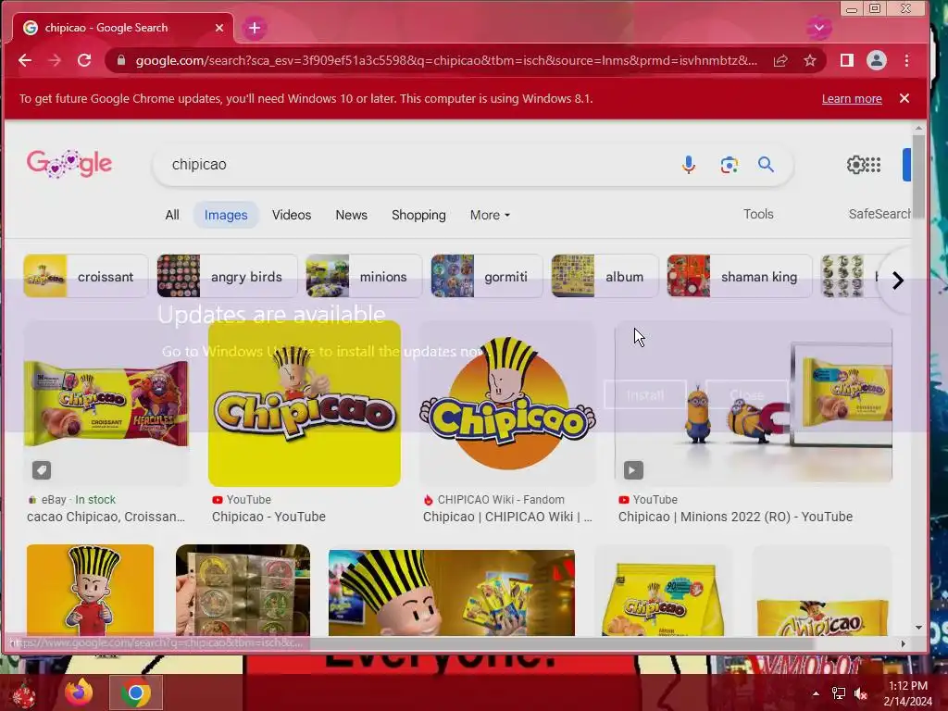Open Google quick settings gear
948x711 pixels.
855,165
